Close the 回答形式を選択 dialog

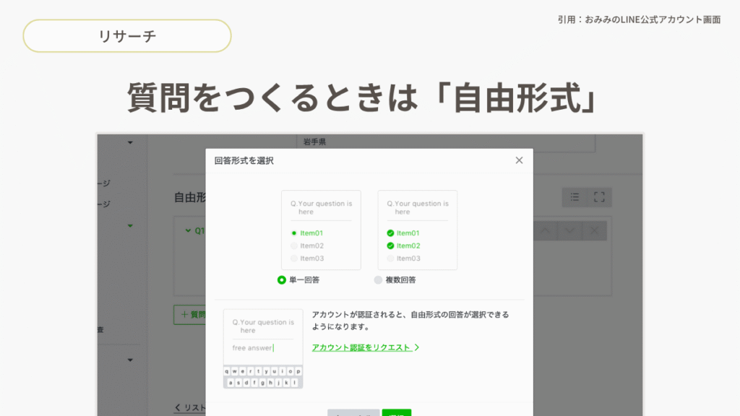click(x=519, y=160)
